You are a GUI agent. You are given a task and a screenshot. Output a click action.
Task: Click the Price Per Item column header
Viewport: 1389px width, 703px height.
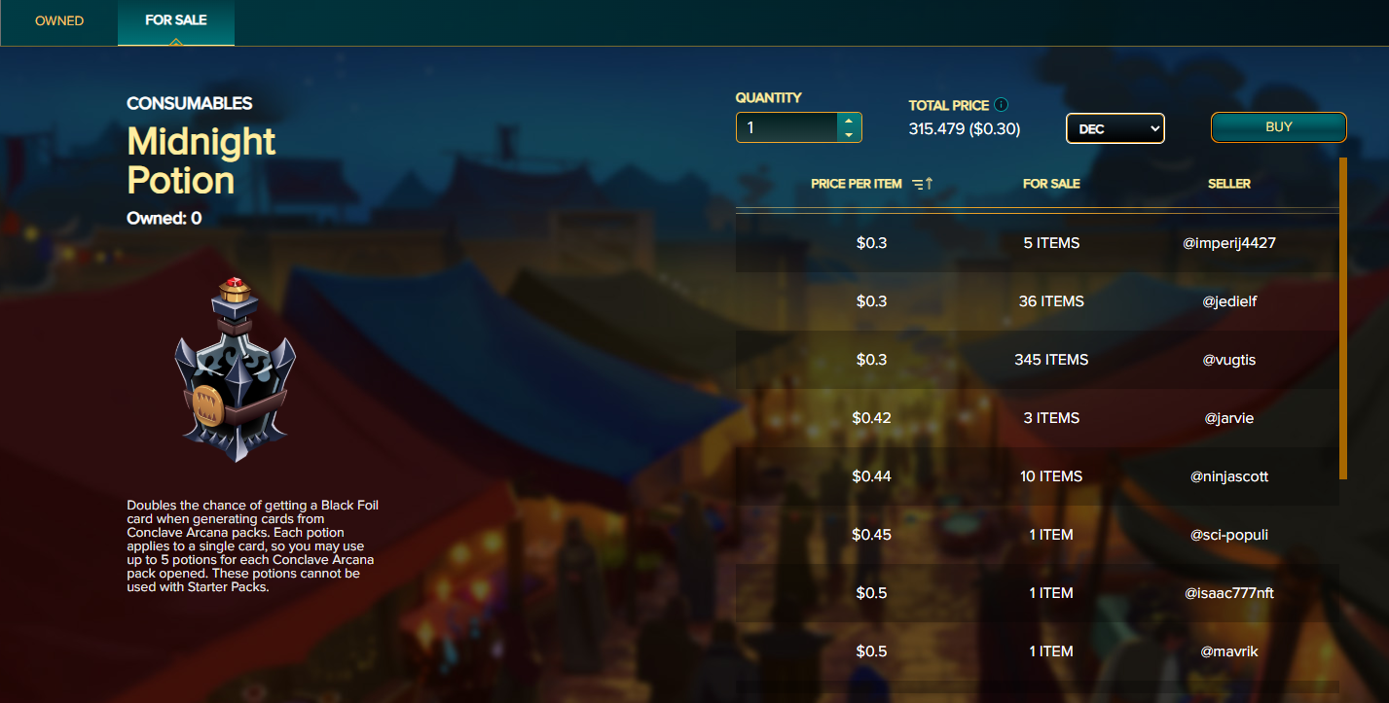857,184
